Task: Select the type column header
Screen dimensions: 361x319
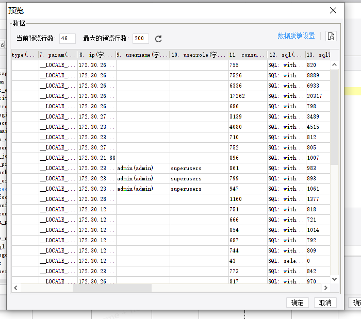Action: (25, 55)
